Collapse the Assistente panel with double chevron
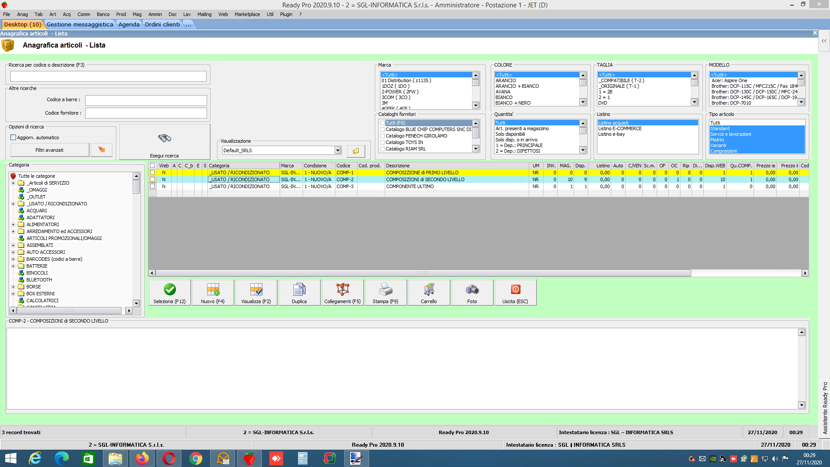 (824, 41)
